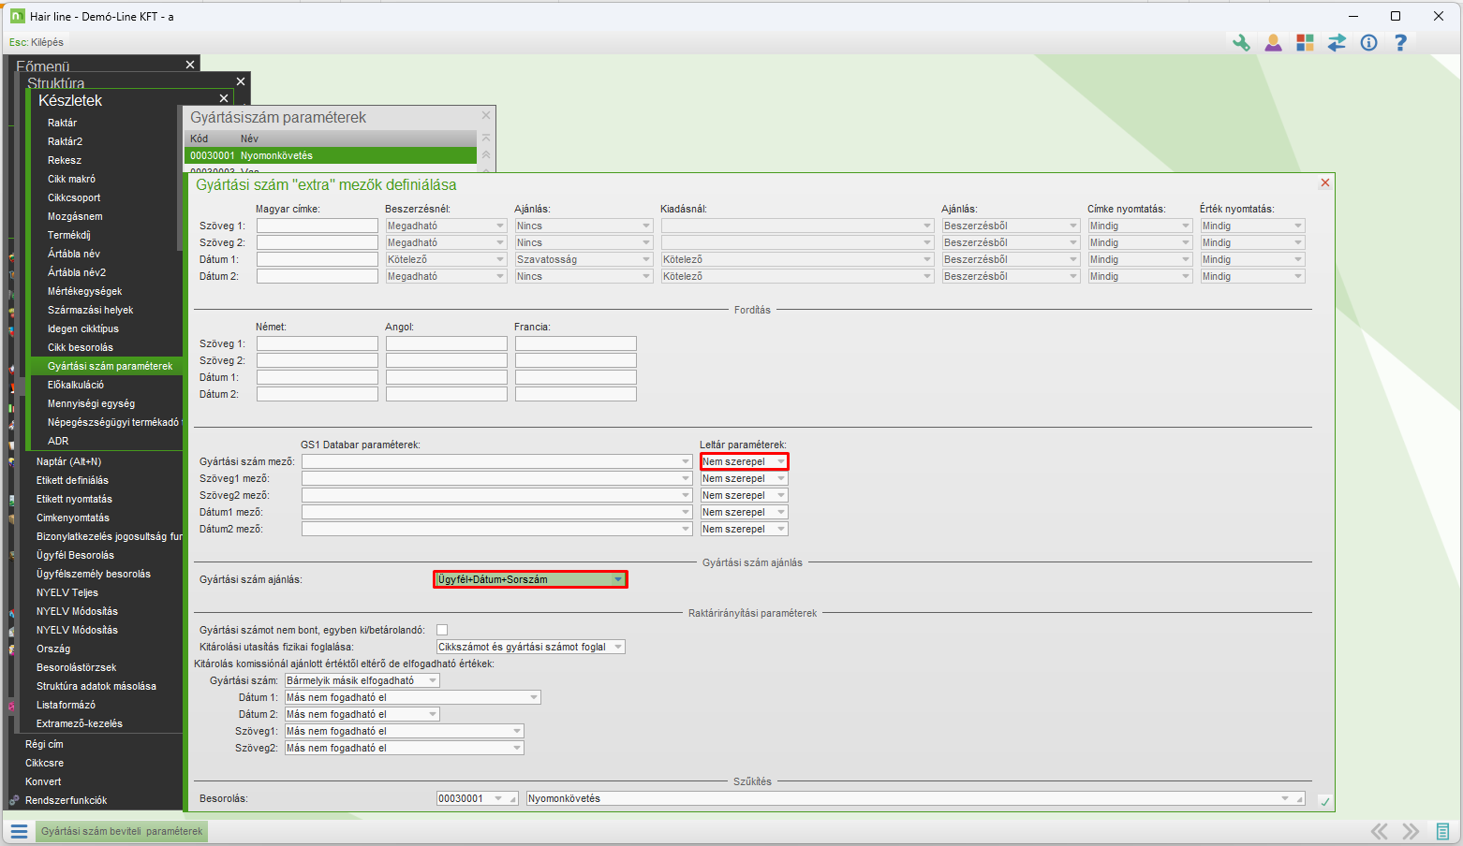Image resolution: width=1463 pixels, height=846 pixels.
Task: Expand Leltár dropdown for Gyártási szám mező
Action: pyautogui.click(x=780, y=461)
